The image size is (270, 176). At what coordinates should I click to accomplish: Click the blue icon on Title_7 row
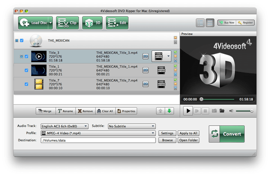175,88
